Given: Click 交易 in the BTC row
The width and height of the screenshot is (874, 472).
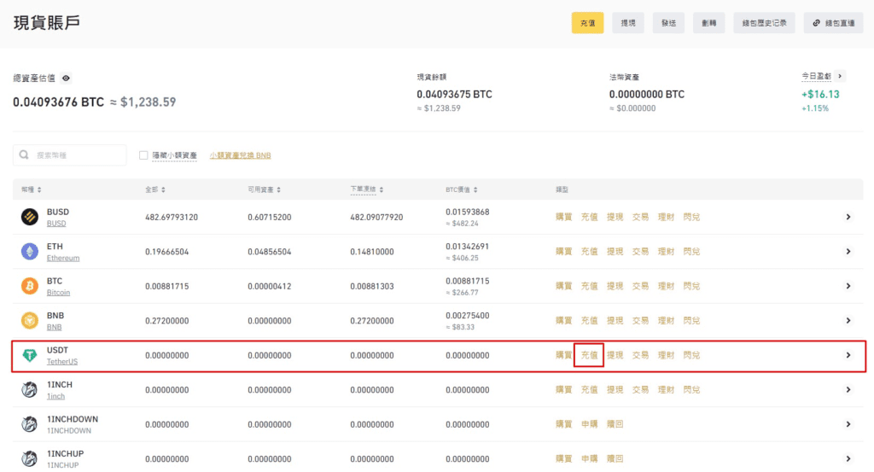Looking at the screenshot, I should click(x=640, y=286).
